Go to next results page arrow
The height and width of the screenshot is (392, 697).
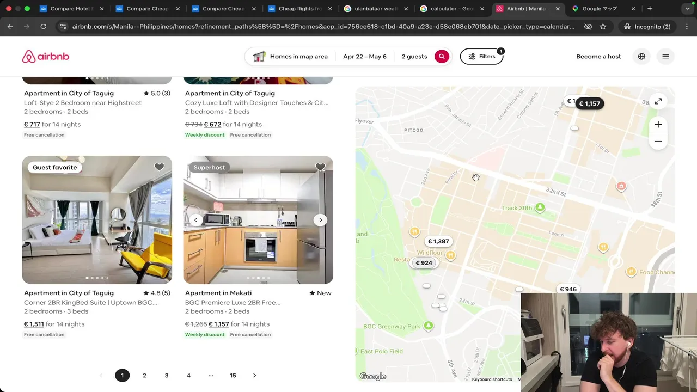(x=254, y=375)
